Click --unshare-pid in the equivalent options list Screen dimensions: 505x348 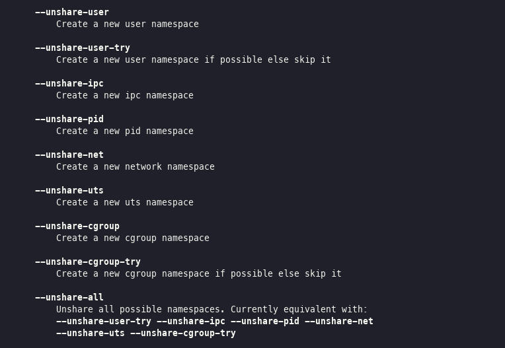click(x=265, y=322)
